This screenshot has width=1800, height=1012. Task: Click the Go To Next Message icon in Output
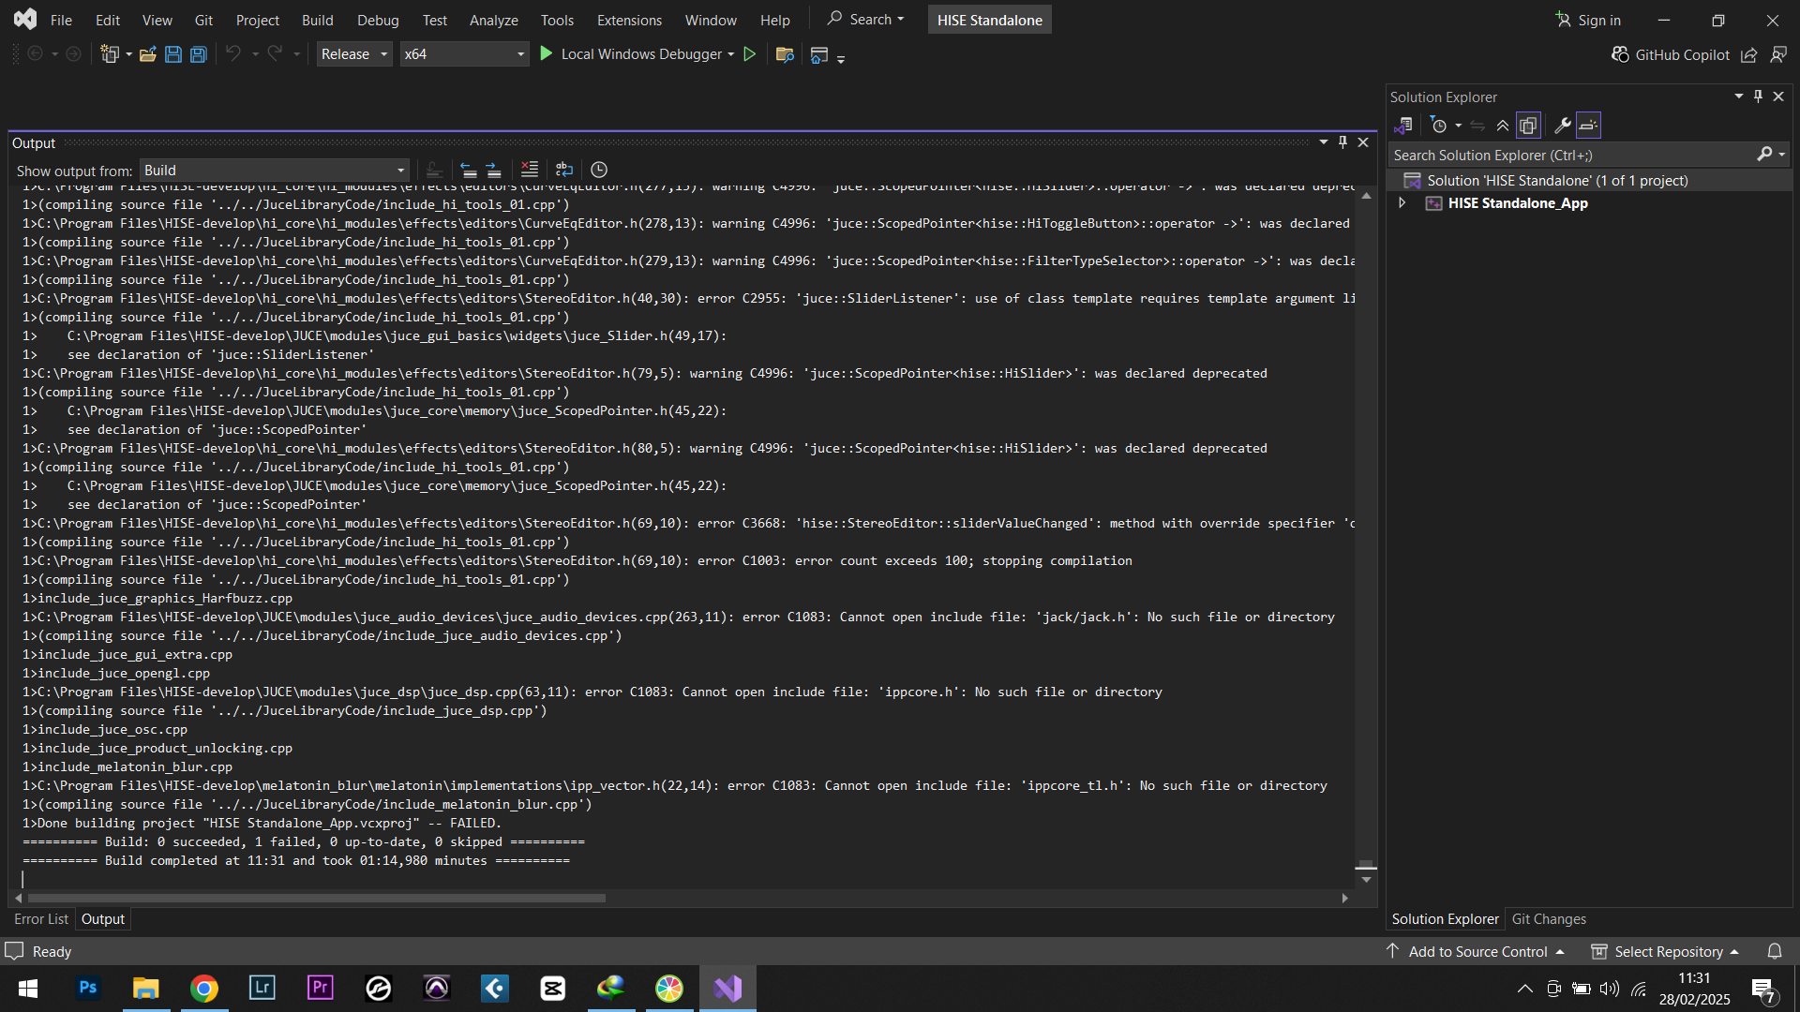tap(494, 170)
